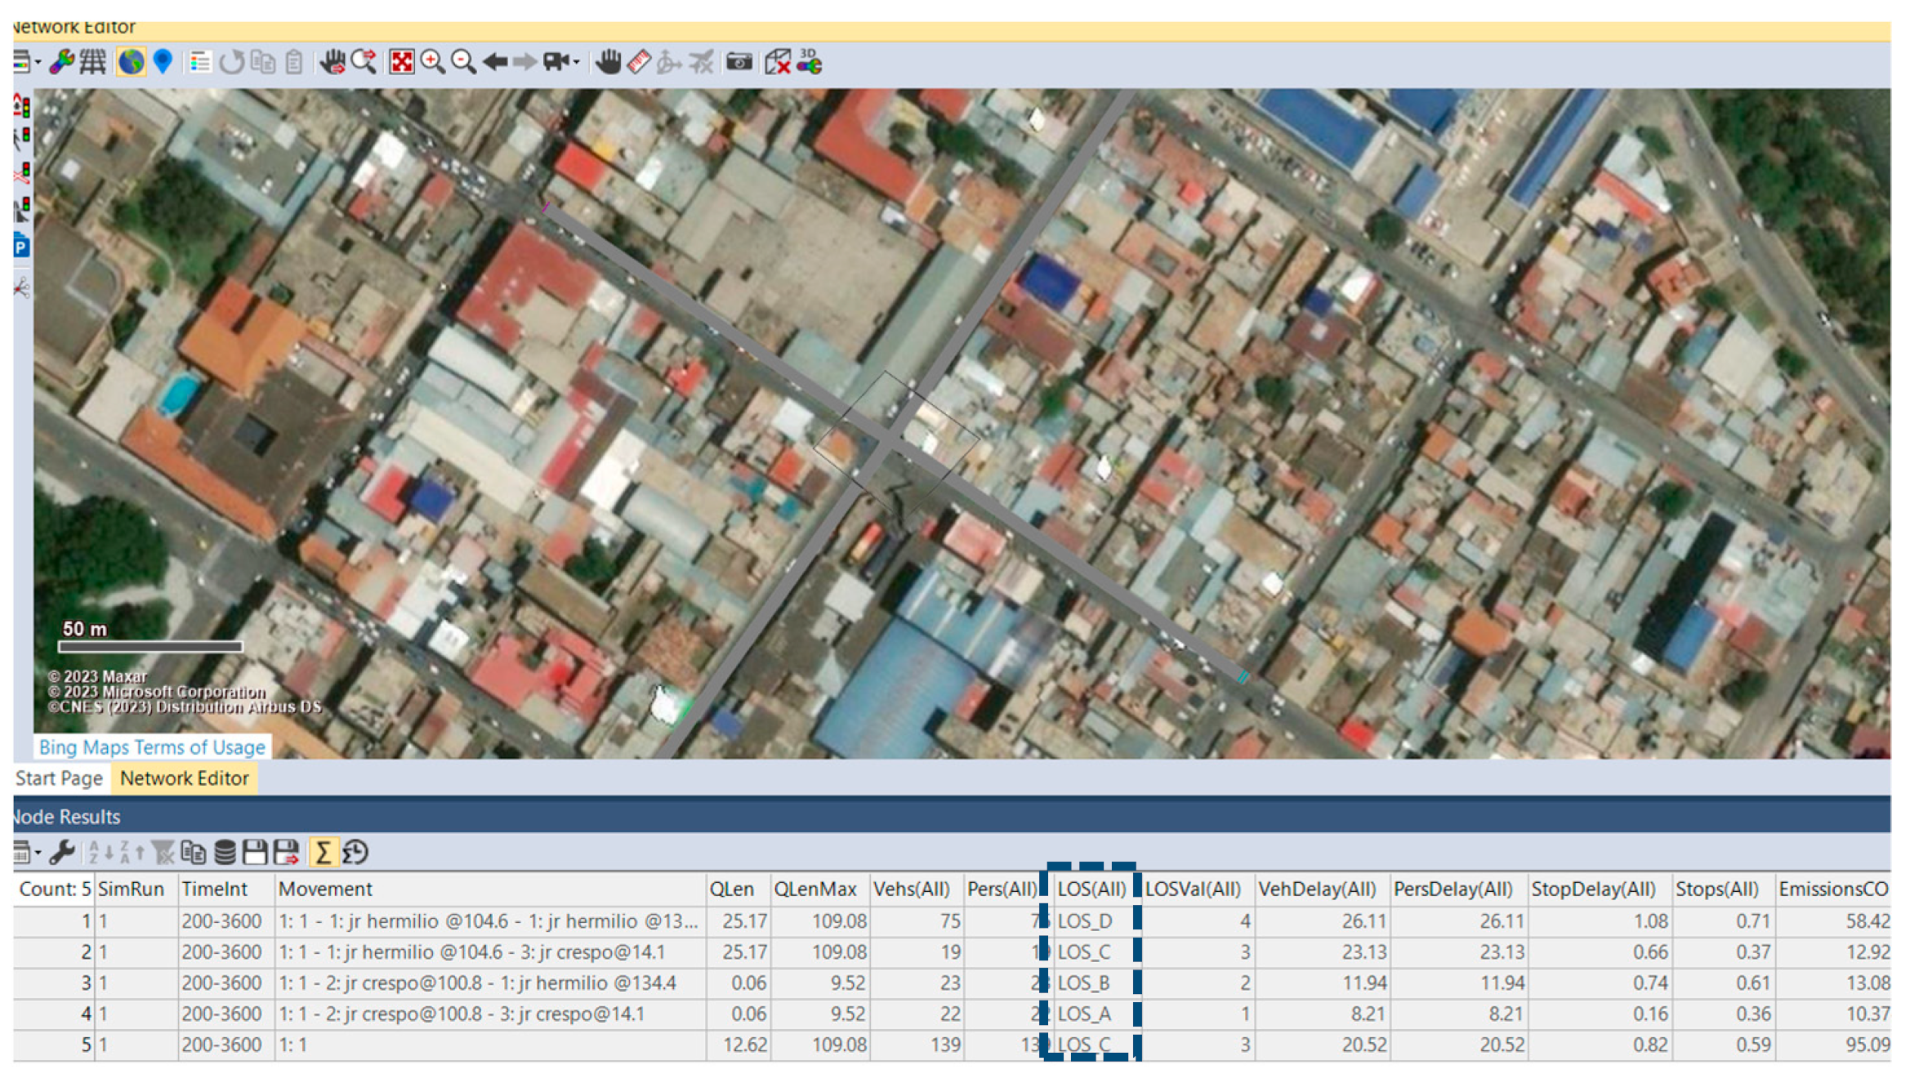Viewport: 1910px width, 1083px height.
Task: Expand the Node Results list layout dropdown
Action: [38, 853]
